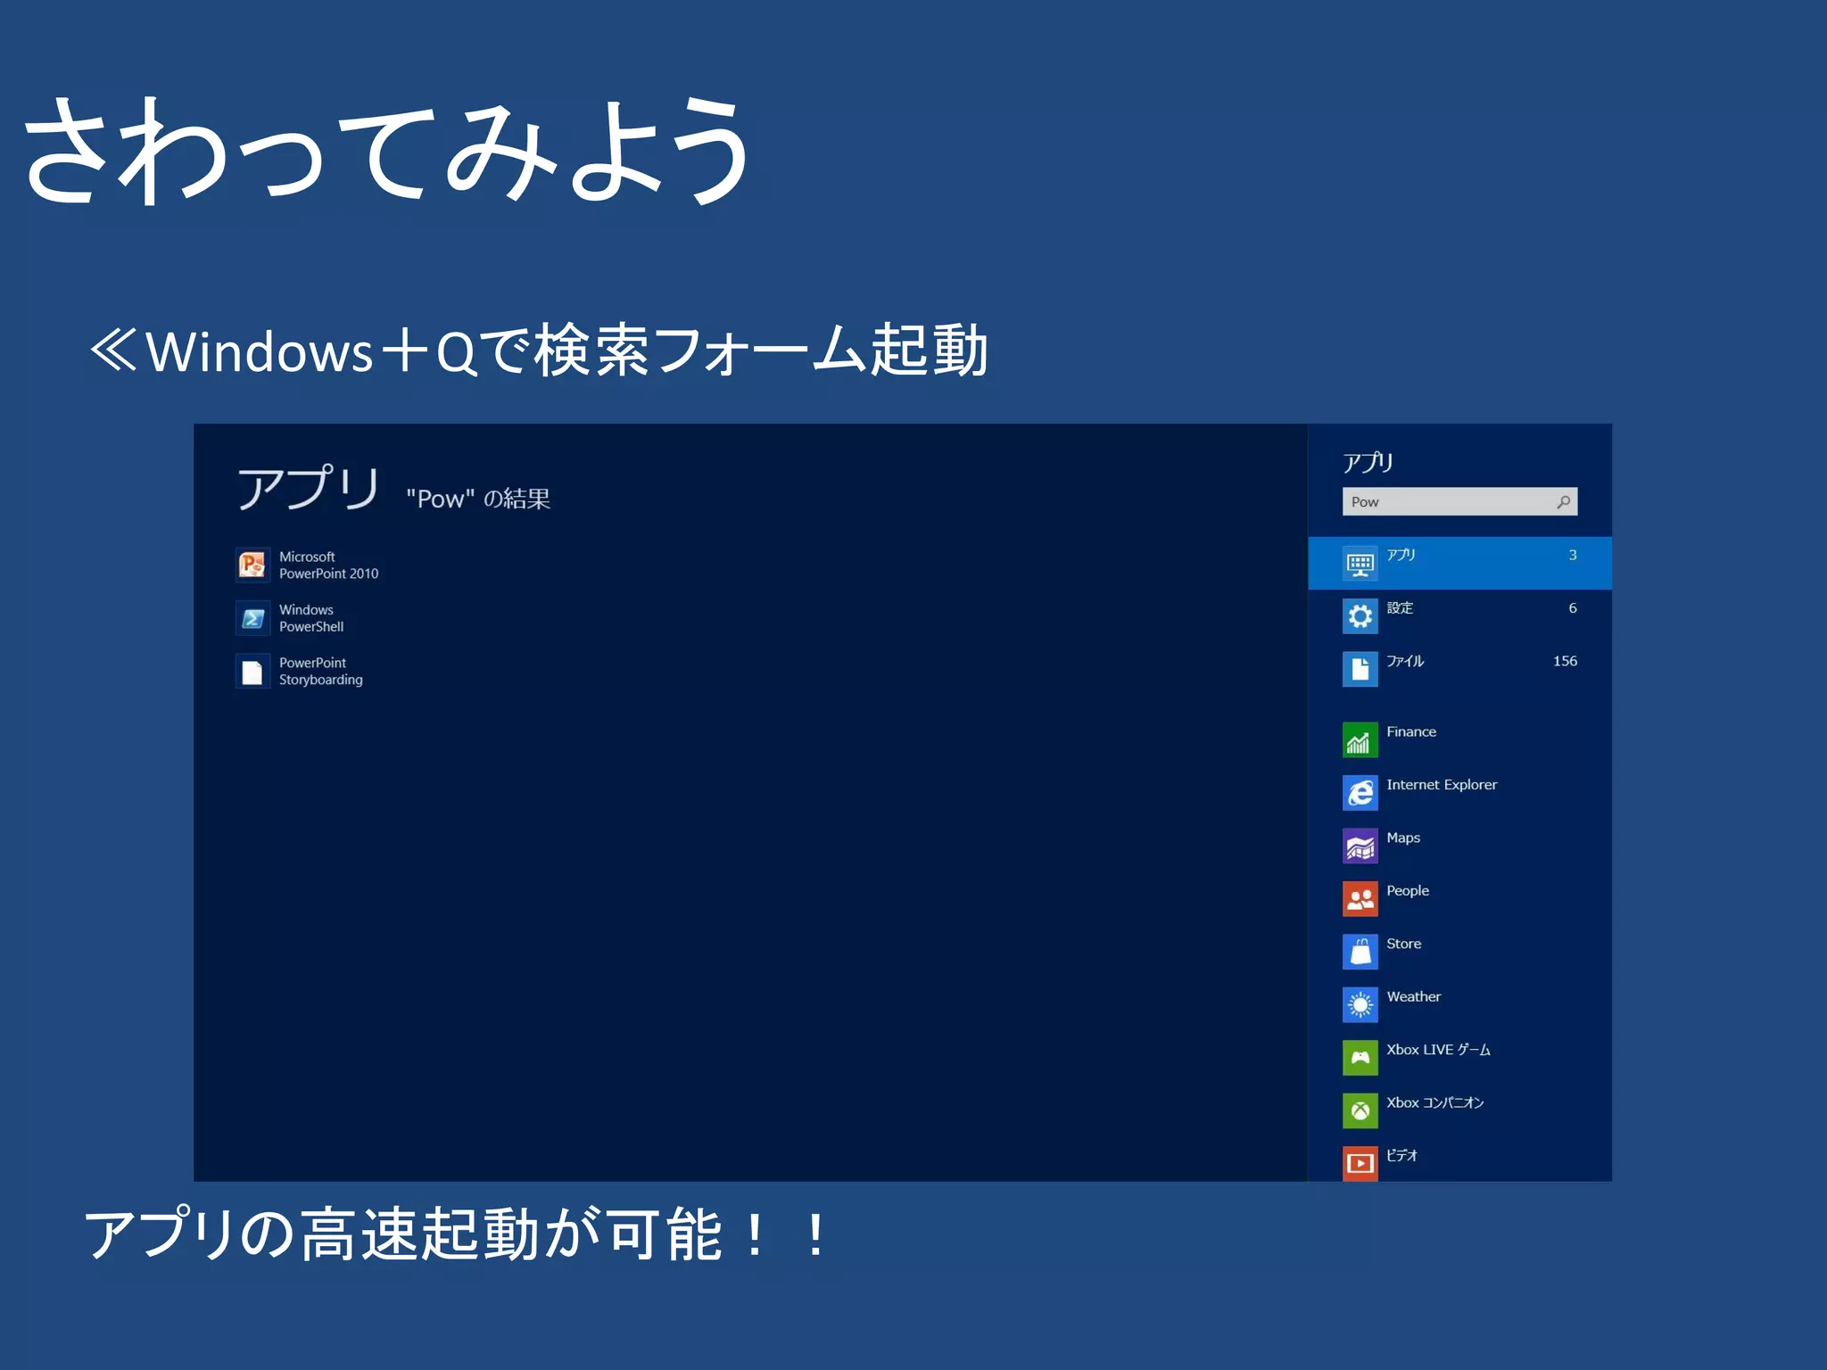Click the 'Finance' label text
The image size is (1827, 1370).
tap(1410, 731)
